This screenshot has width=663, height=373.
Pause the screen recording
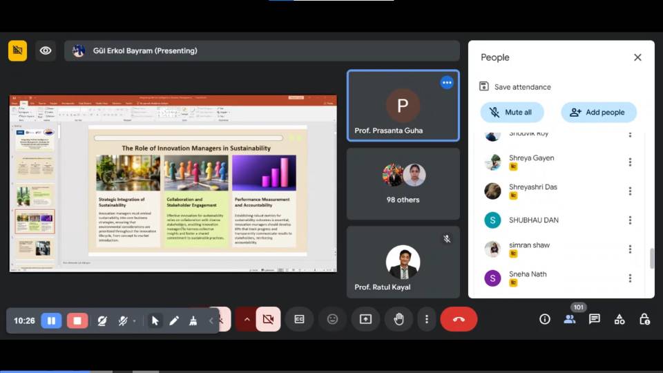click(51, 321)
